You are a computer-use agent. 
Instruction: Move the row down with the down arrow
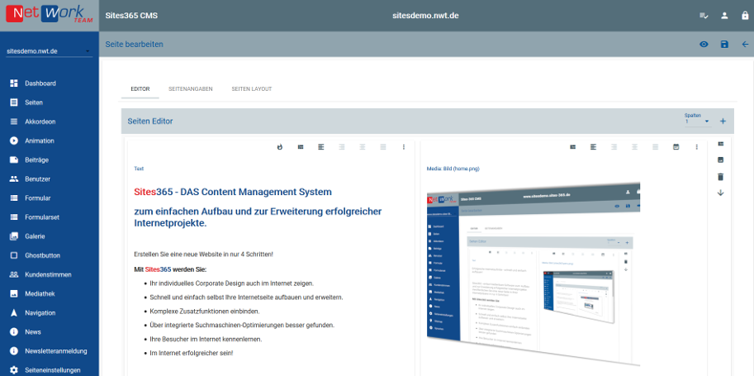pos(720,193)
